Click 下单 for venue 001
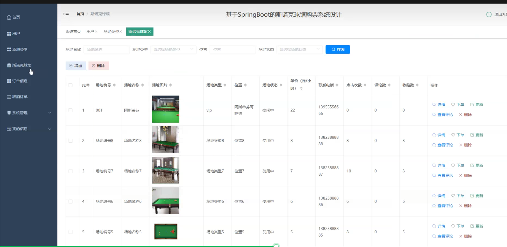This screenshot has width=507, height=247. click(458, 105)
